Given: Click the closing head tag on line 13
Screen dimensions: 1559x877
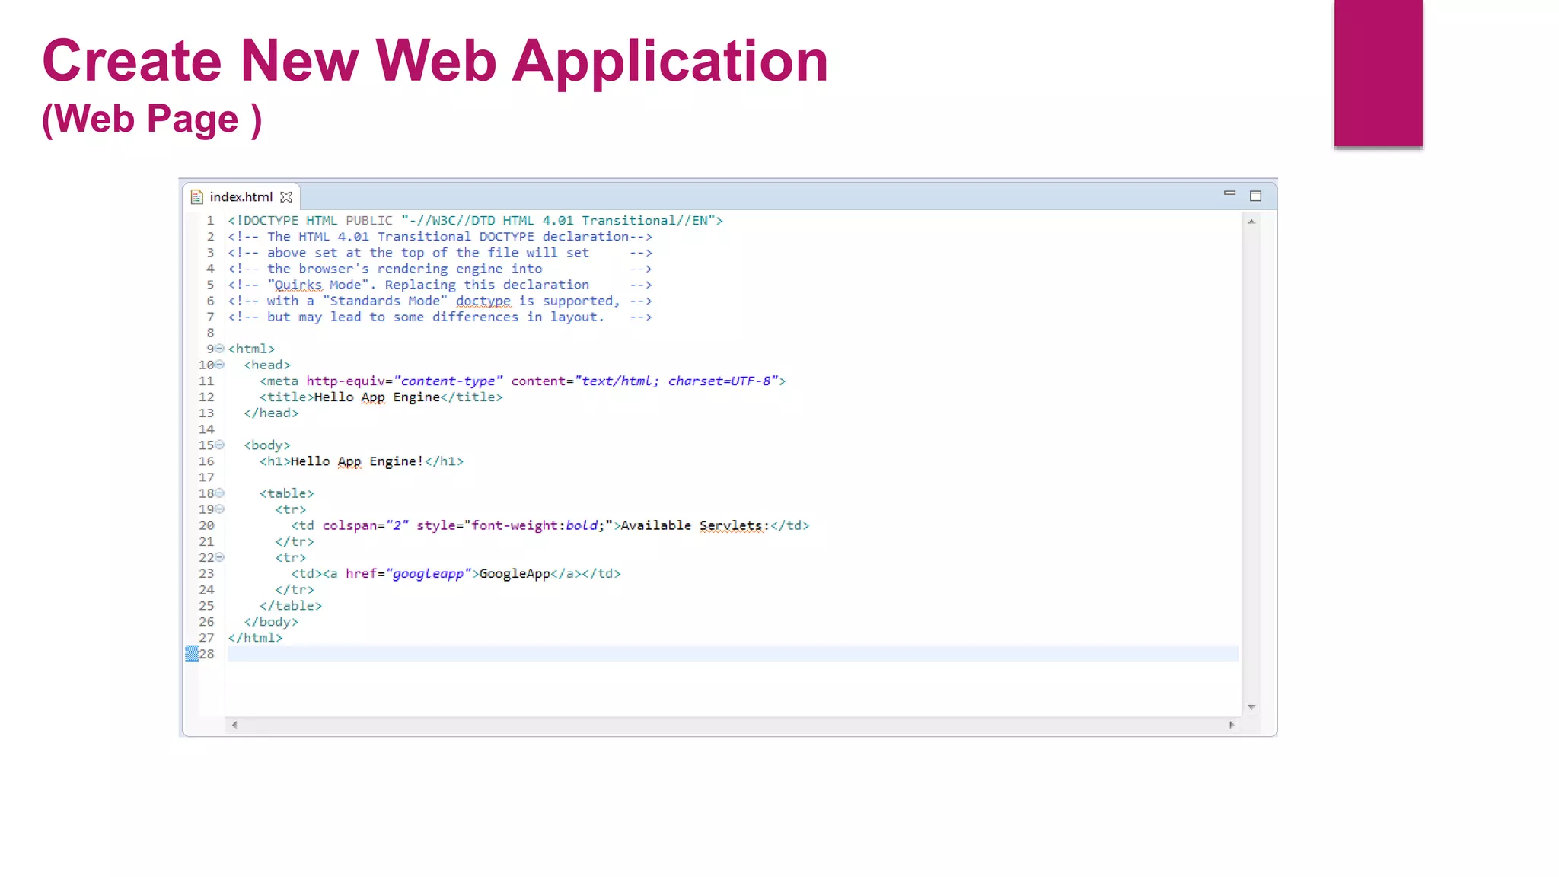Looking at the screenshot, I should [x=271, y=413].
